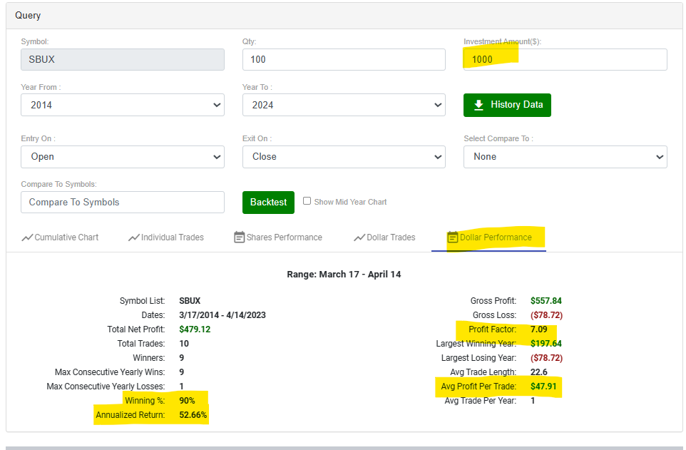Open the Dollar Trades tab
Viewport: 686px width, 450px height.
(384, 237)
